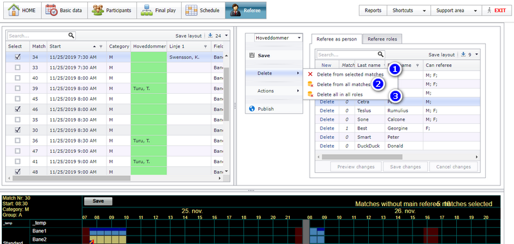Uncheck the checkbox for match 46
514x244 pixels.
click(x=18, y=109)
